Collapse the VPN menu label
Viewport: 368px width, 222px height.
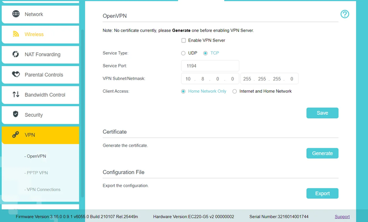30,135
